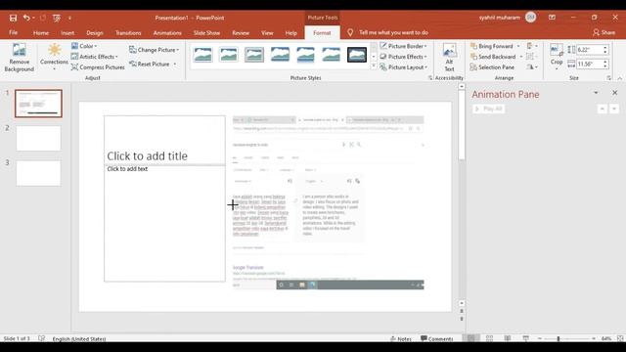The image size is (626, 352).
Task: Switch to the Transitions tab
Action: pos(128,32)
